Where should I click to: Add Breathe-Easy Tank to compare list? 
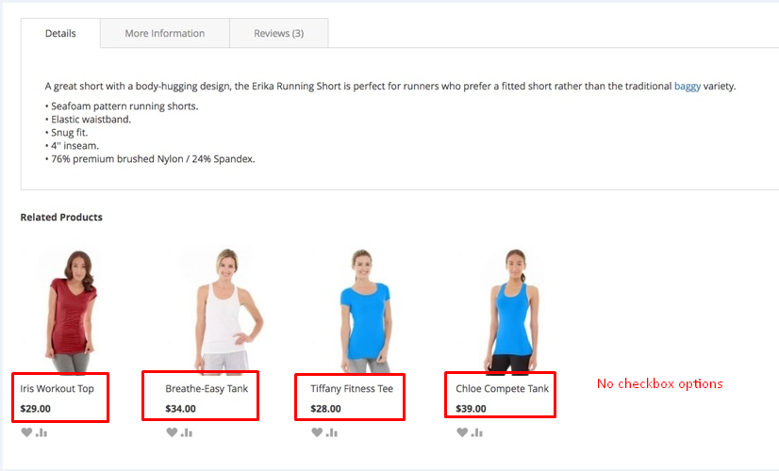187,432
